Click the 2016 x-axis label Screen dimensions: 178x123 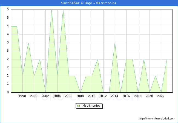pyautogui.click(x=126, y=96)
